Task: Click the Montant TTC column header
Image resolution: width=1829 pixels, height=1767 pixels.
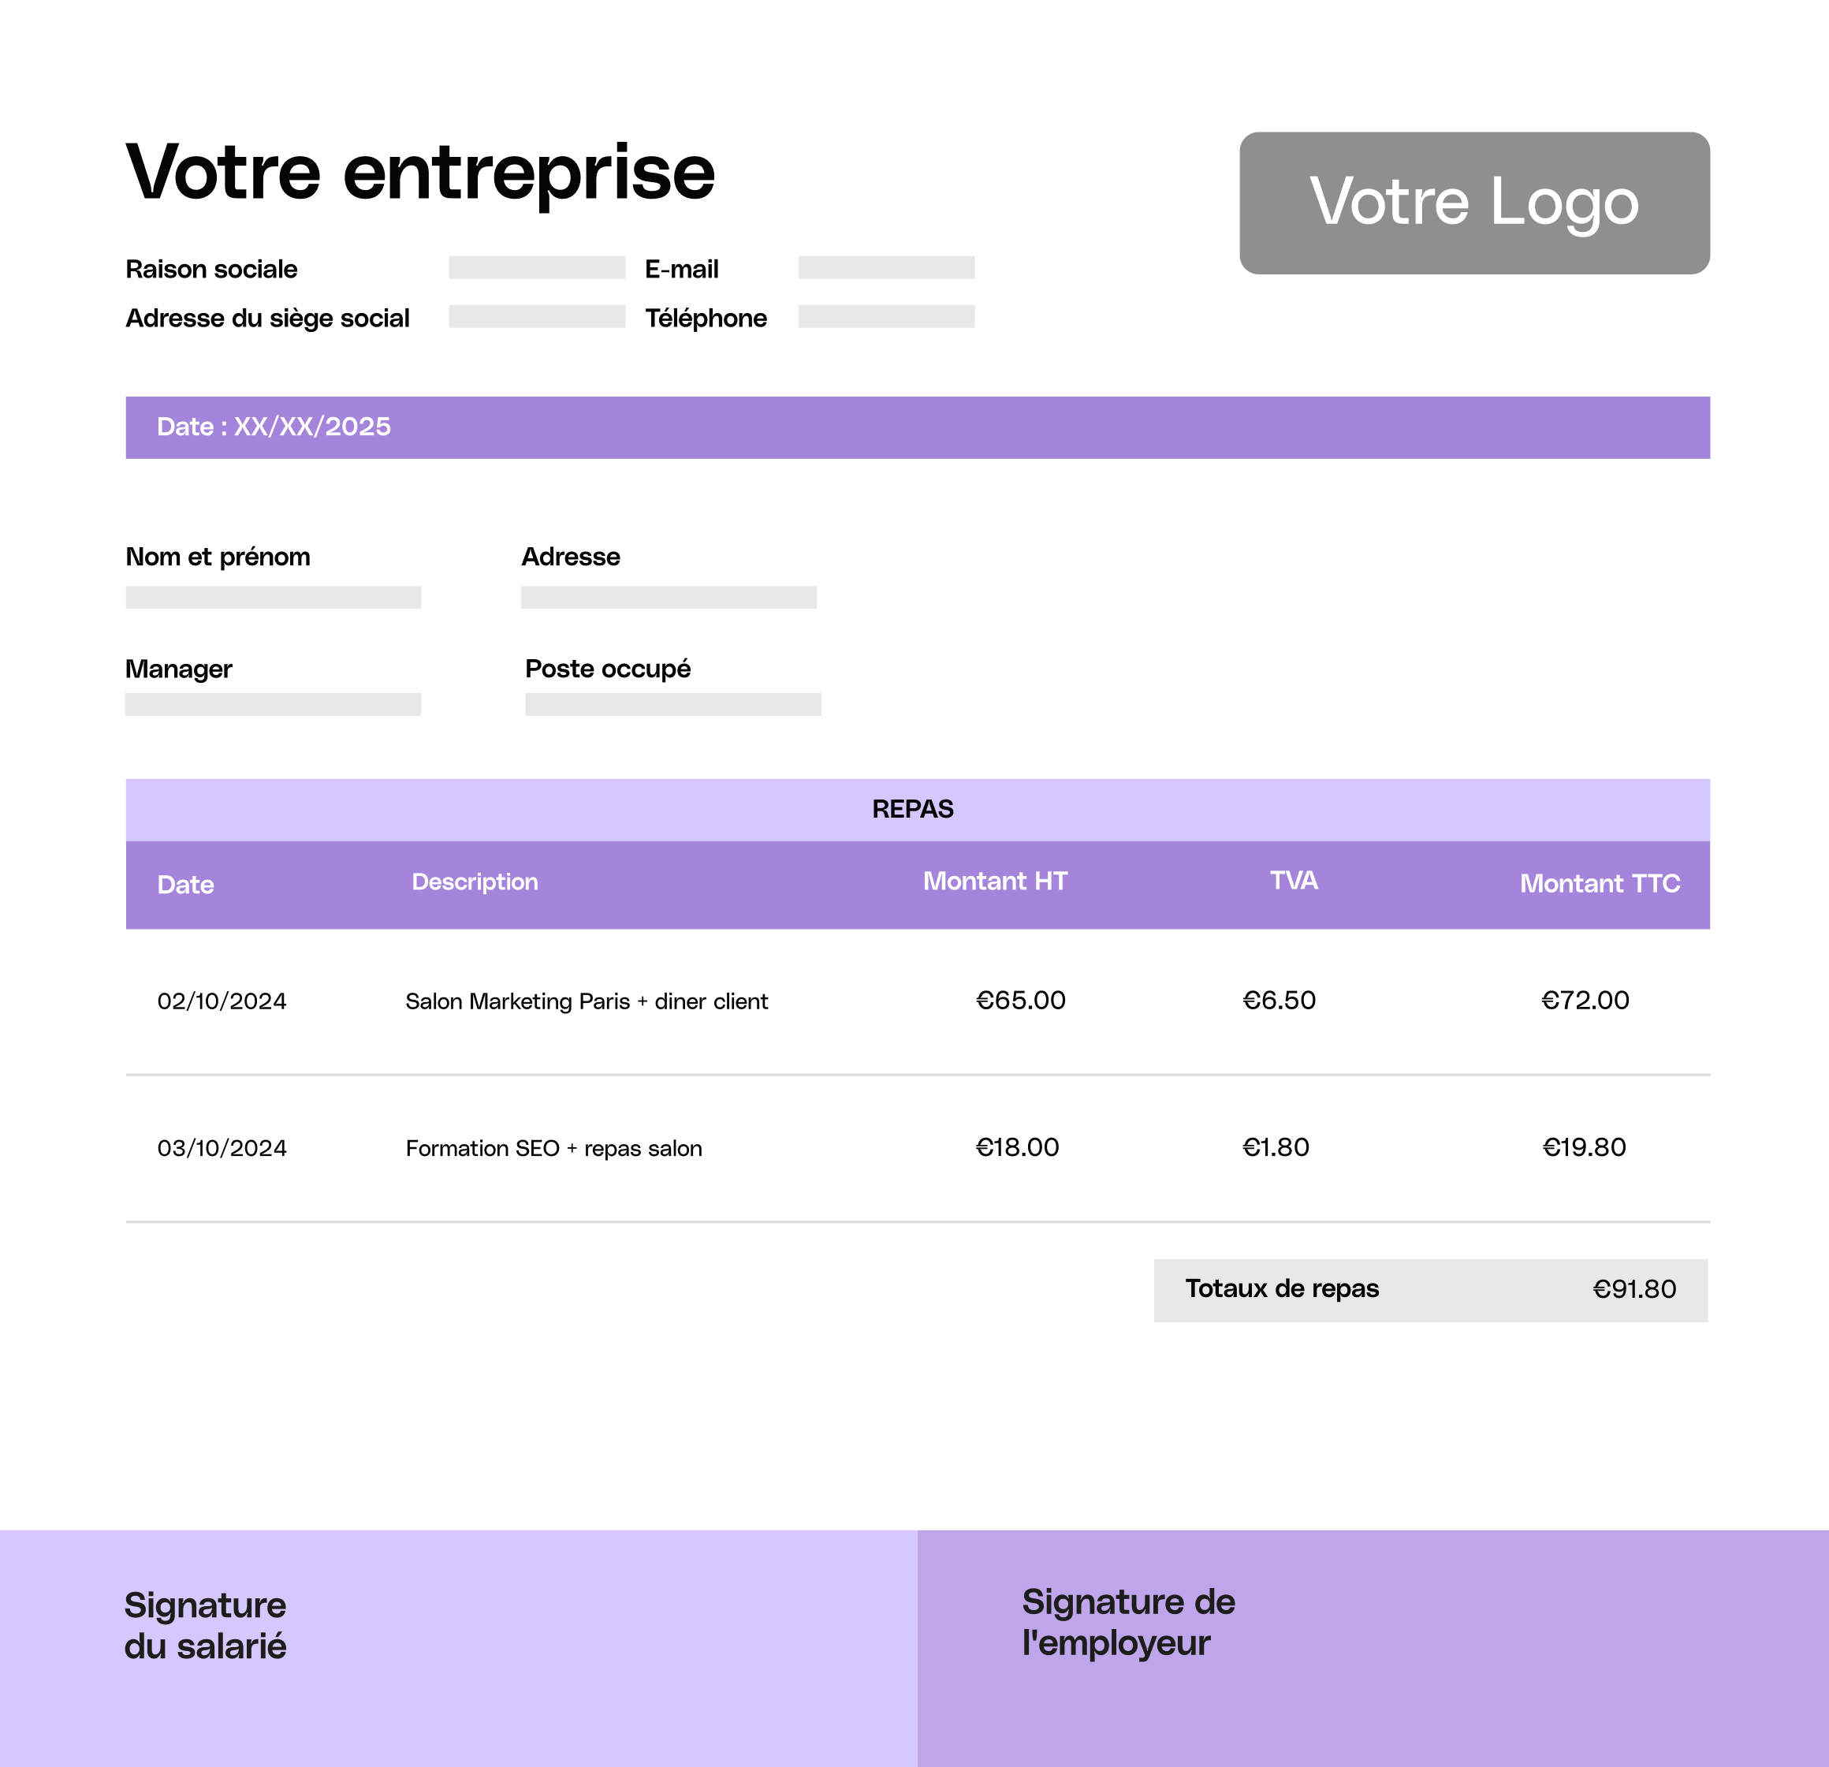Action: [1600, 883]
